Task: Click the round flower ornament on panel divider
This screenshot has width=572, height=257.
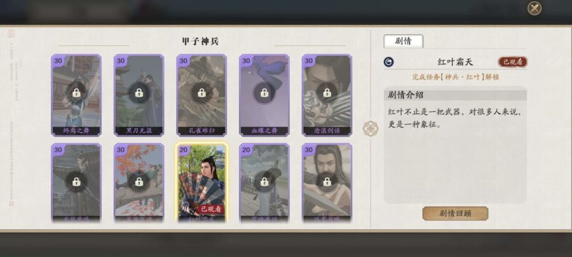Action: [x=371, y=129]
